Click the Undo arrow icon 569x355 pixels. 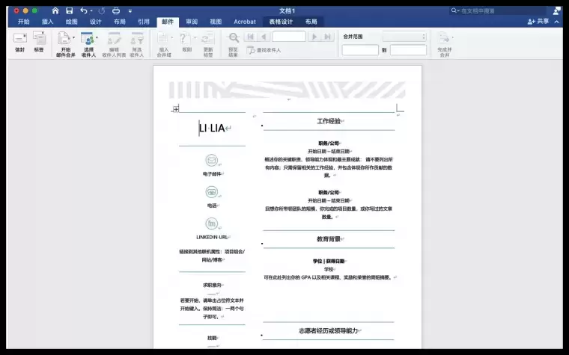coord(84,11)
